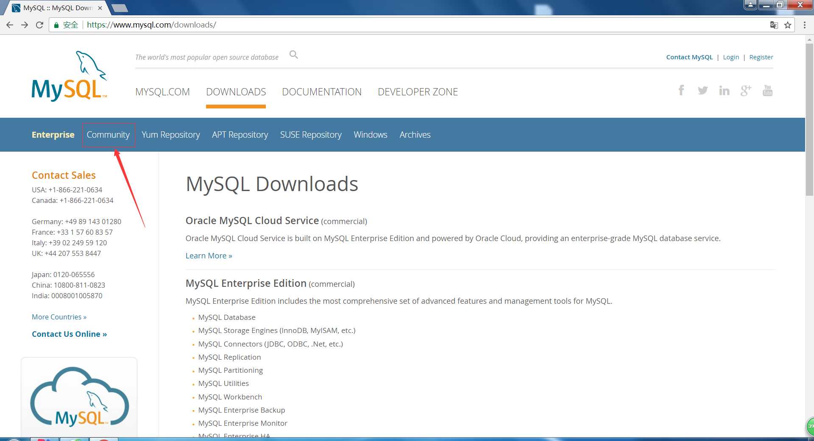The height and width of the screenshot is (441, 814).
Task: Open MySQL Google Plus icon
Action: (x=746, y=90)
